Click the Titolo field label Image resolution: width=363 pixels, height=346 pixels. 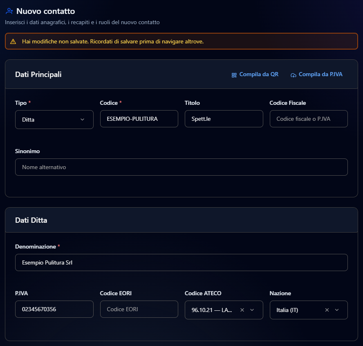click(x=192, y=103)
